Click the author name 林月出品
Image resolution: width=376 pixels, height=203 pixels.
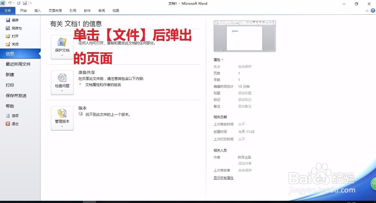[x=244, y=157]
